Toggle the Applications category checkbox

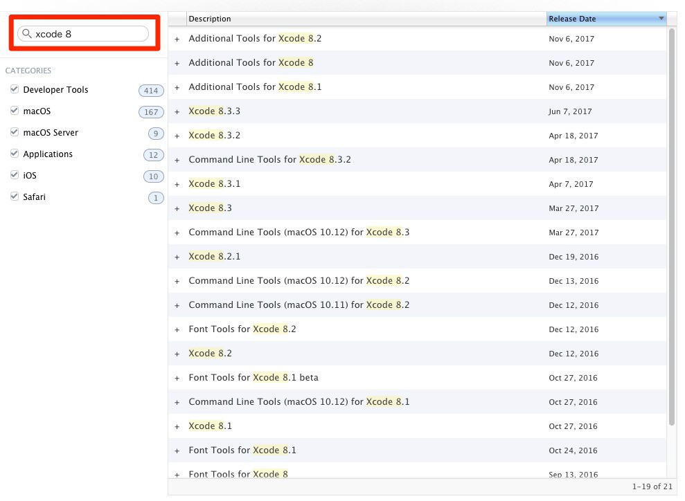[15, 153]
